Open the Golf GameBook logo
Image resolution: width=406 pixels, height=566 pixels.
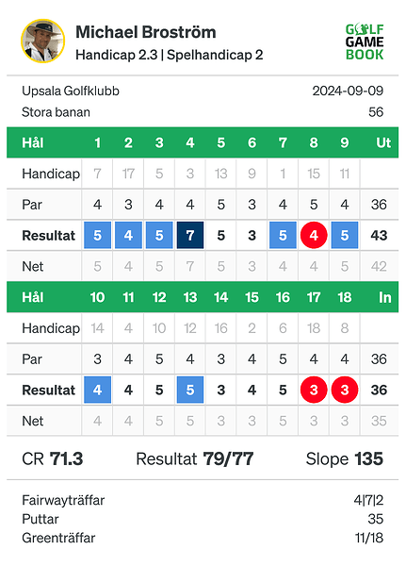coord(365,42)
